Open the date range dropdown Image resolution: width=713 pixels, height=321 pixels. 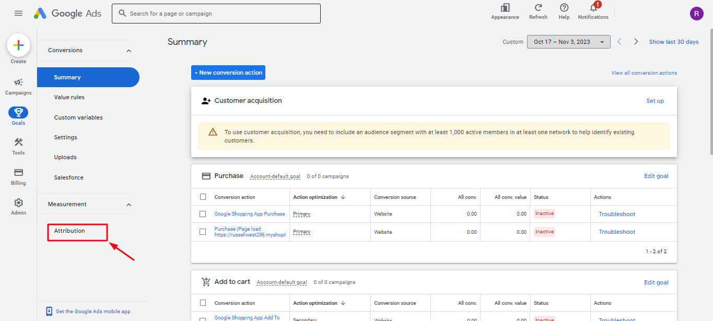point(568,42)
